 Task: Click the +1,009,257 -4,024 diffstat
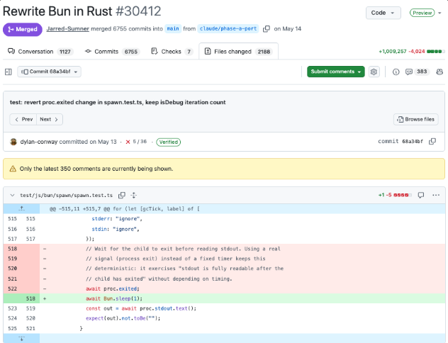point(412,52)
